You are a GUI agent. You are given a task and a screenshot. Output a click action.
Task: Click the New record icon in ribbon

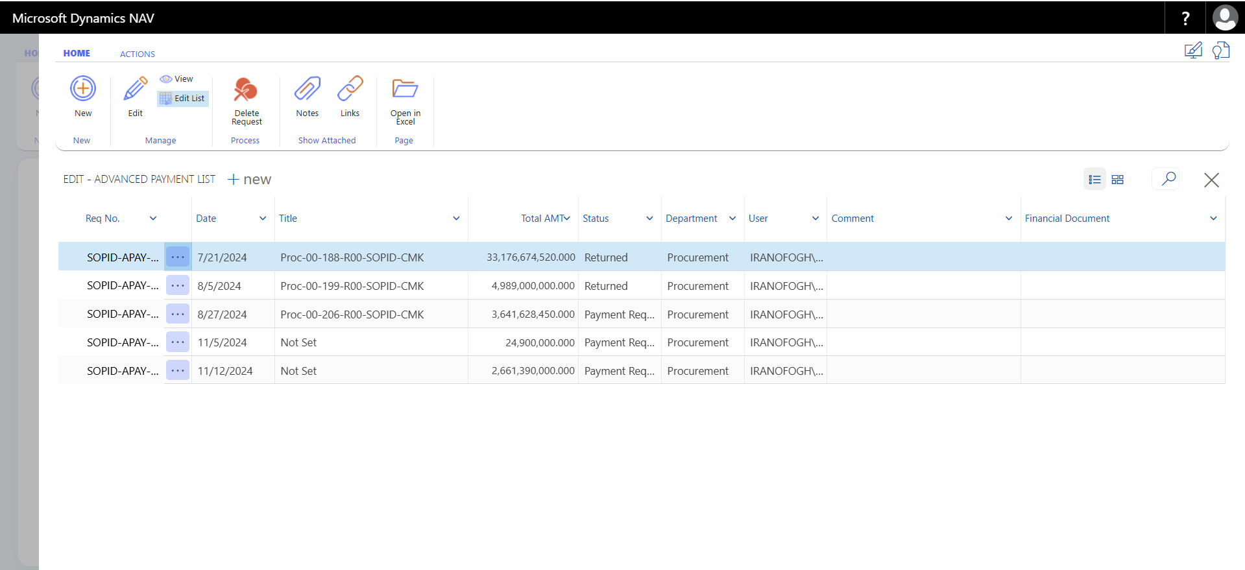coord(83,88)
